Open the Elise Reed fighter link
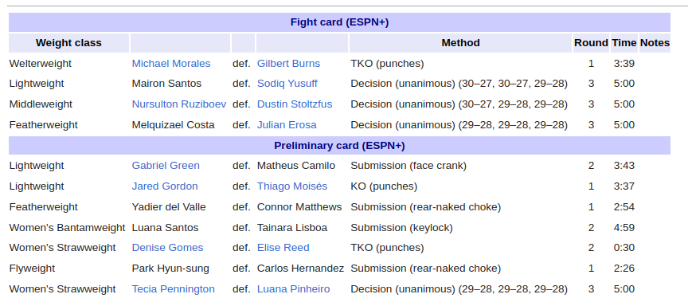Viewport: 688px width, 302px height. pyautogui.click(x=283, y=248)
